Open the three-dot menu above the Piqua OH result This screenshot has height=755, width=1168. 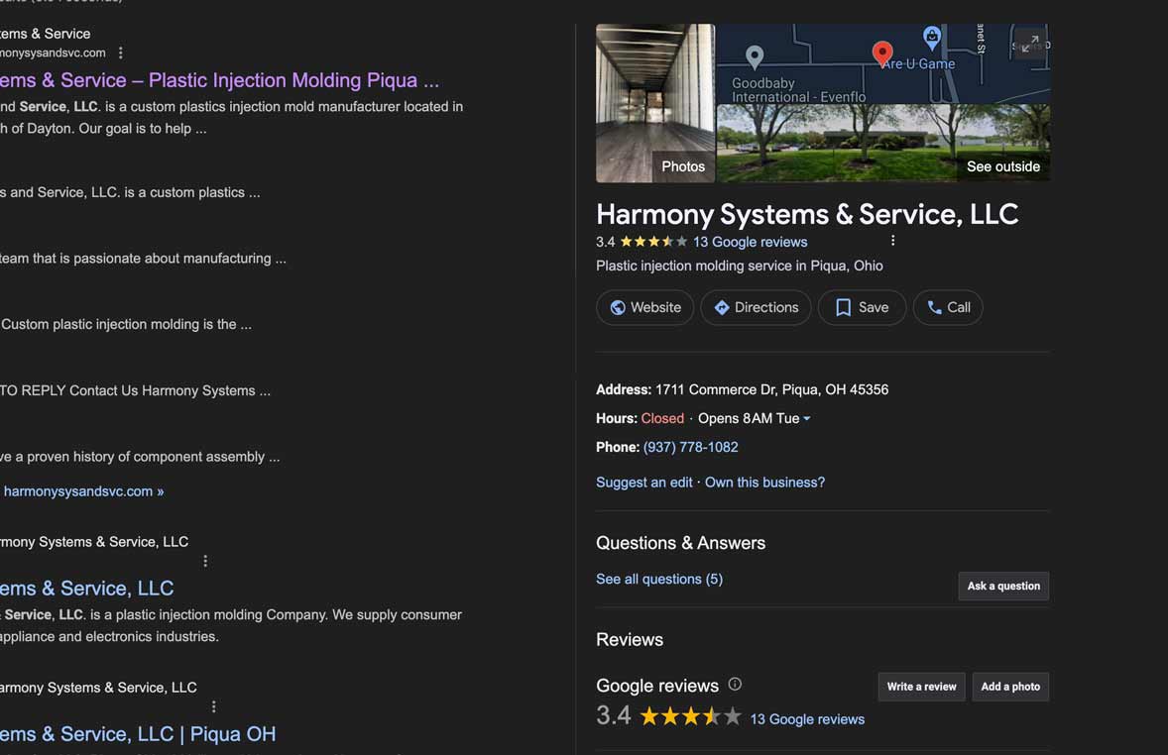pyautogui.click(x=214, y=706)
